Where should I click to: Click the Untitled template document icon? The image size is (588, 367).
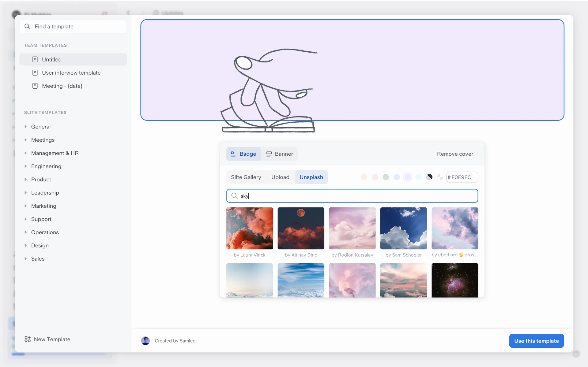[35, 59]
